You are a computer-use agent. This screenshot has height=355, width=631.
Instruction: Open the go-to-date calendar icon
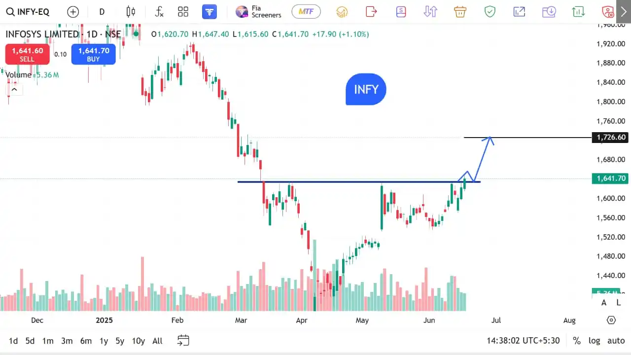pos(183,340)
